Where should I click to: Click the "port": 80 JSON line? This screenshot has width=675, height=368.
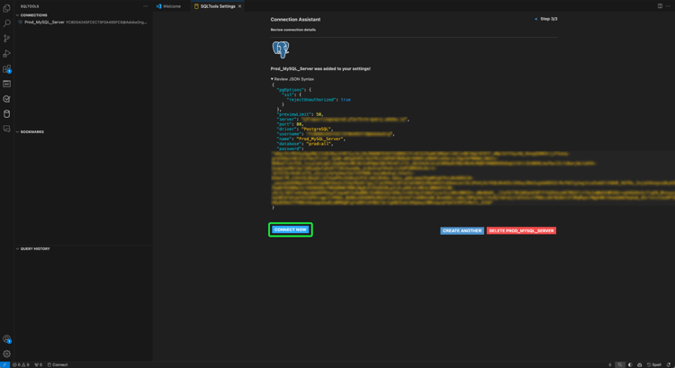click(291, 124)
